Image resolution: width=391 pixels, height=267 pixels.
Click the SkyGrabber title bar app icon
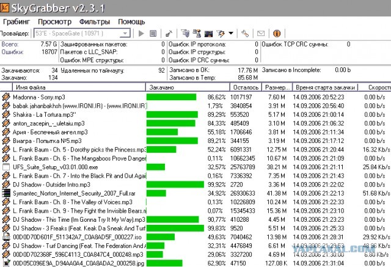4,7
